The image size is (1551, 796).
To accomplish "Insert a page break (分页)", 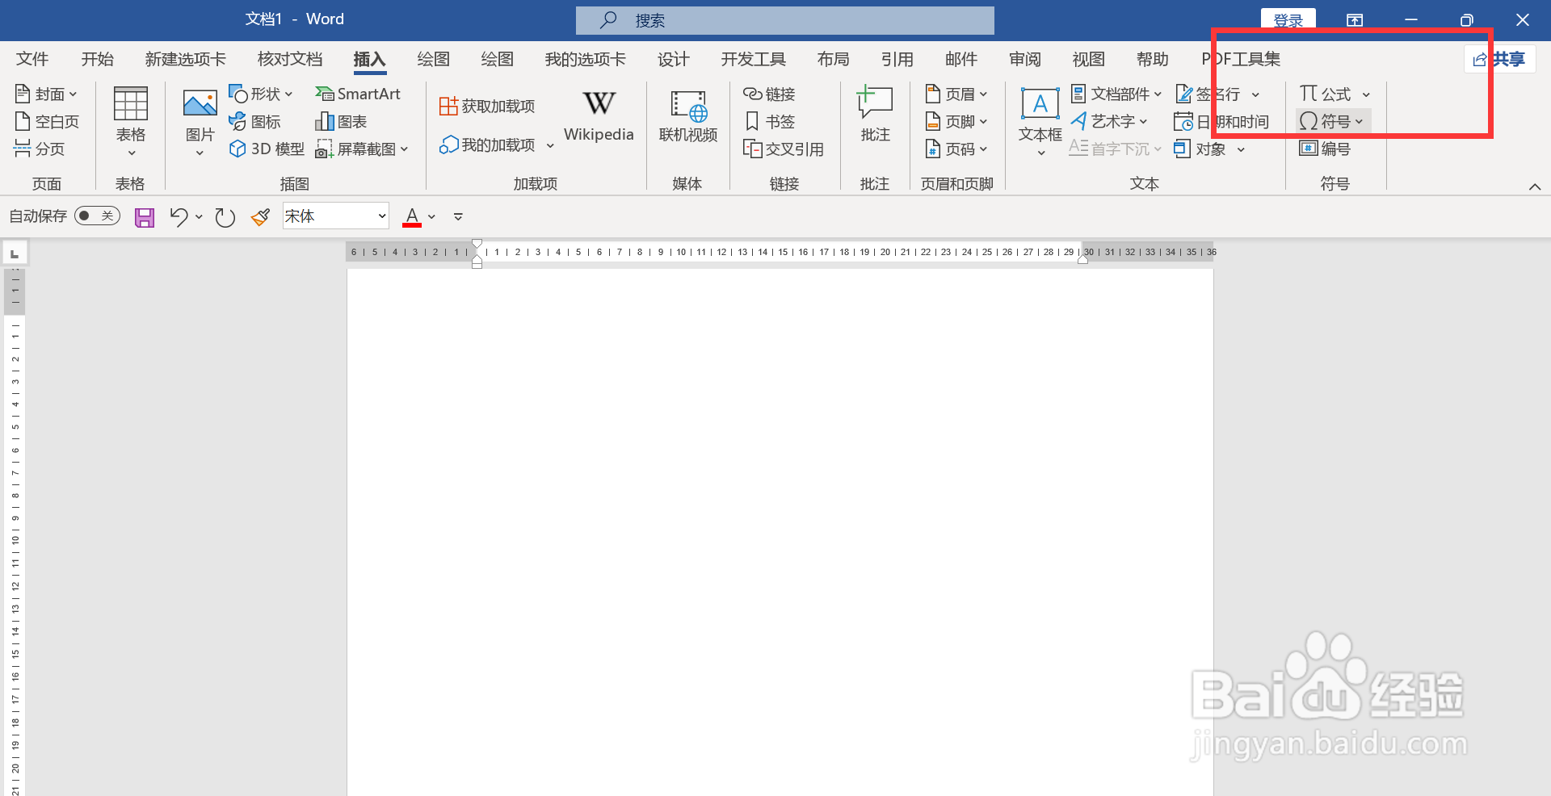I will click(40, 149).
